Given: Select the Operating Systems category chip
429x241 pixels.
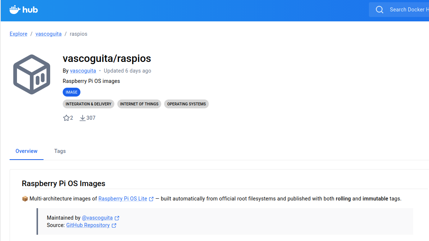Looking at the screenshot, I should [x=186, y=104].
